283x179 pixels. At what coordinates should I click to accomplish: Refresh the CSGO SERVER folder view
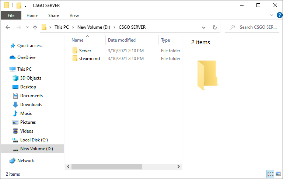click(x=214, y=27)
